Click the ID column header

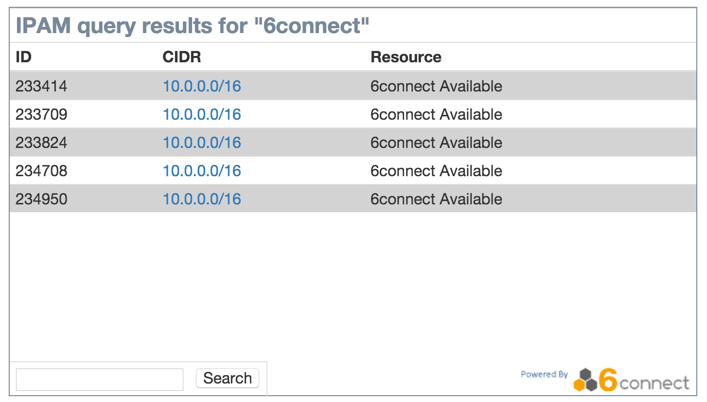tap(23, 57)
